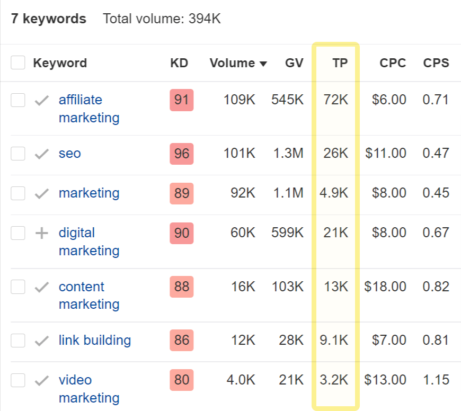The width and height of the screenshot is (461, 411).
Task: Open the link building keyword link
Action: (x=93, y=340)
